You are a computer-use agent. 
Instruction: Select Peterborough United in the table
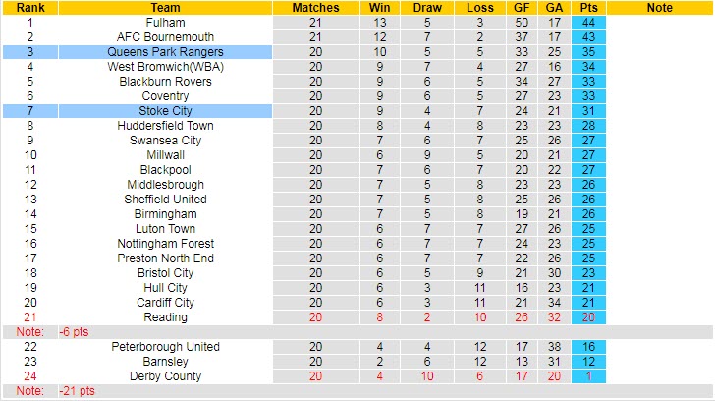(164, 347)
